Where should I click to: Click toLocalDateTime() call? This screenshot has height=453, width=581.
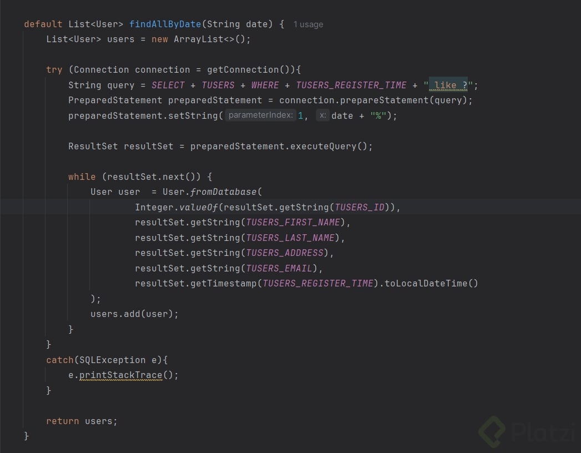pos(431,284)
